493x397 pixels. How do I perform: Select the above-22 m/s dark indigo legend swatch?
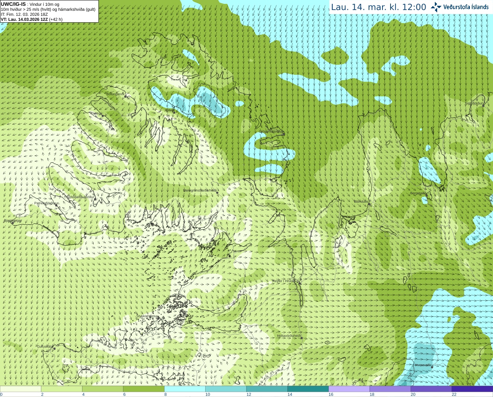[472, 389]
